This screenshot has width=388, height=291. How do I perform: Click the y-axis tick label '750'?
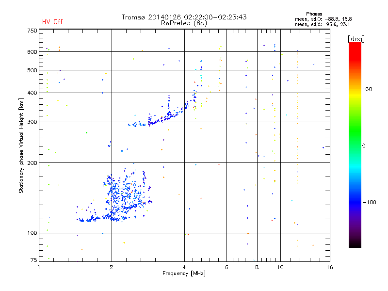tap(32, 31)
